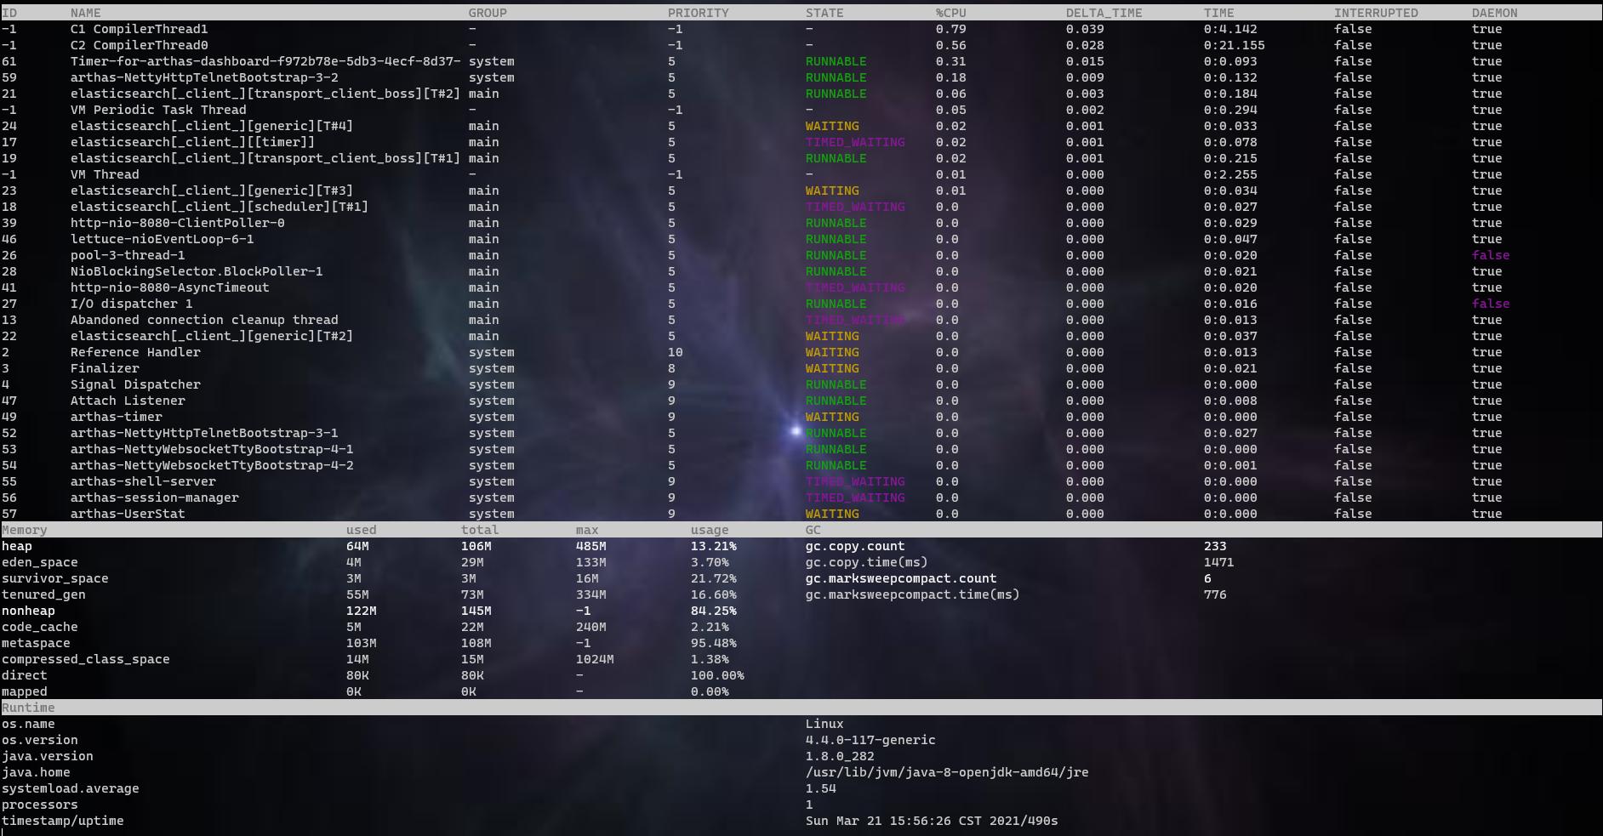Select thread name arthas-NettyHttpTelnetBootstrap-3-1
The height and width of the screenshot is (836, 1603).
tap(204, 433)
